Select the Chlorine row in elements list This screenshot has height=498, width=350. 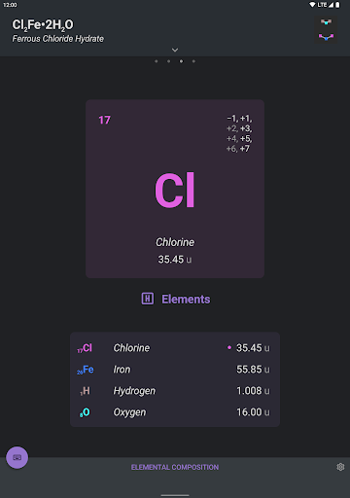tap(175, 348)
